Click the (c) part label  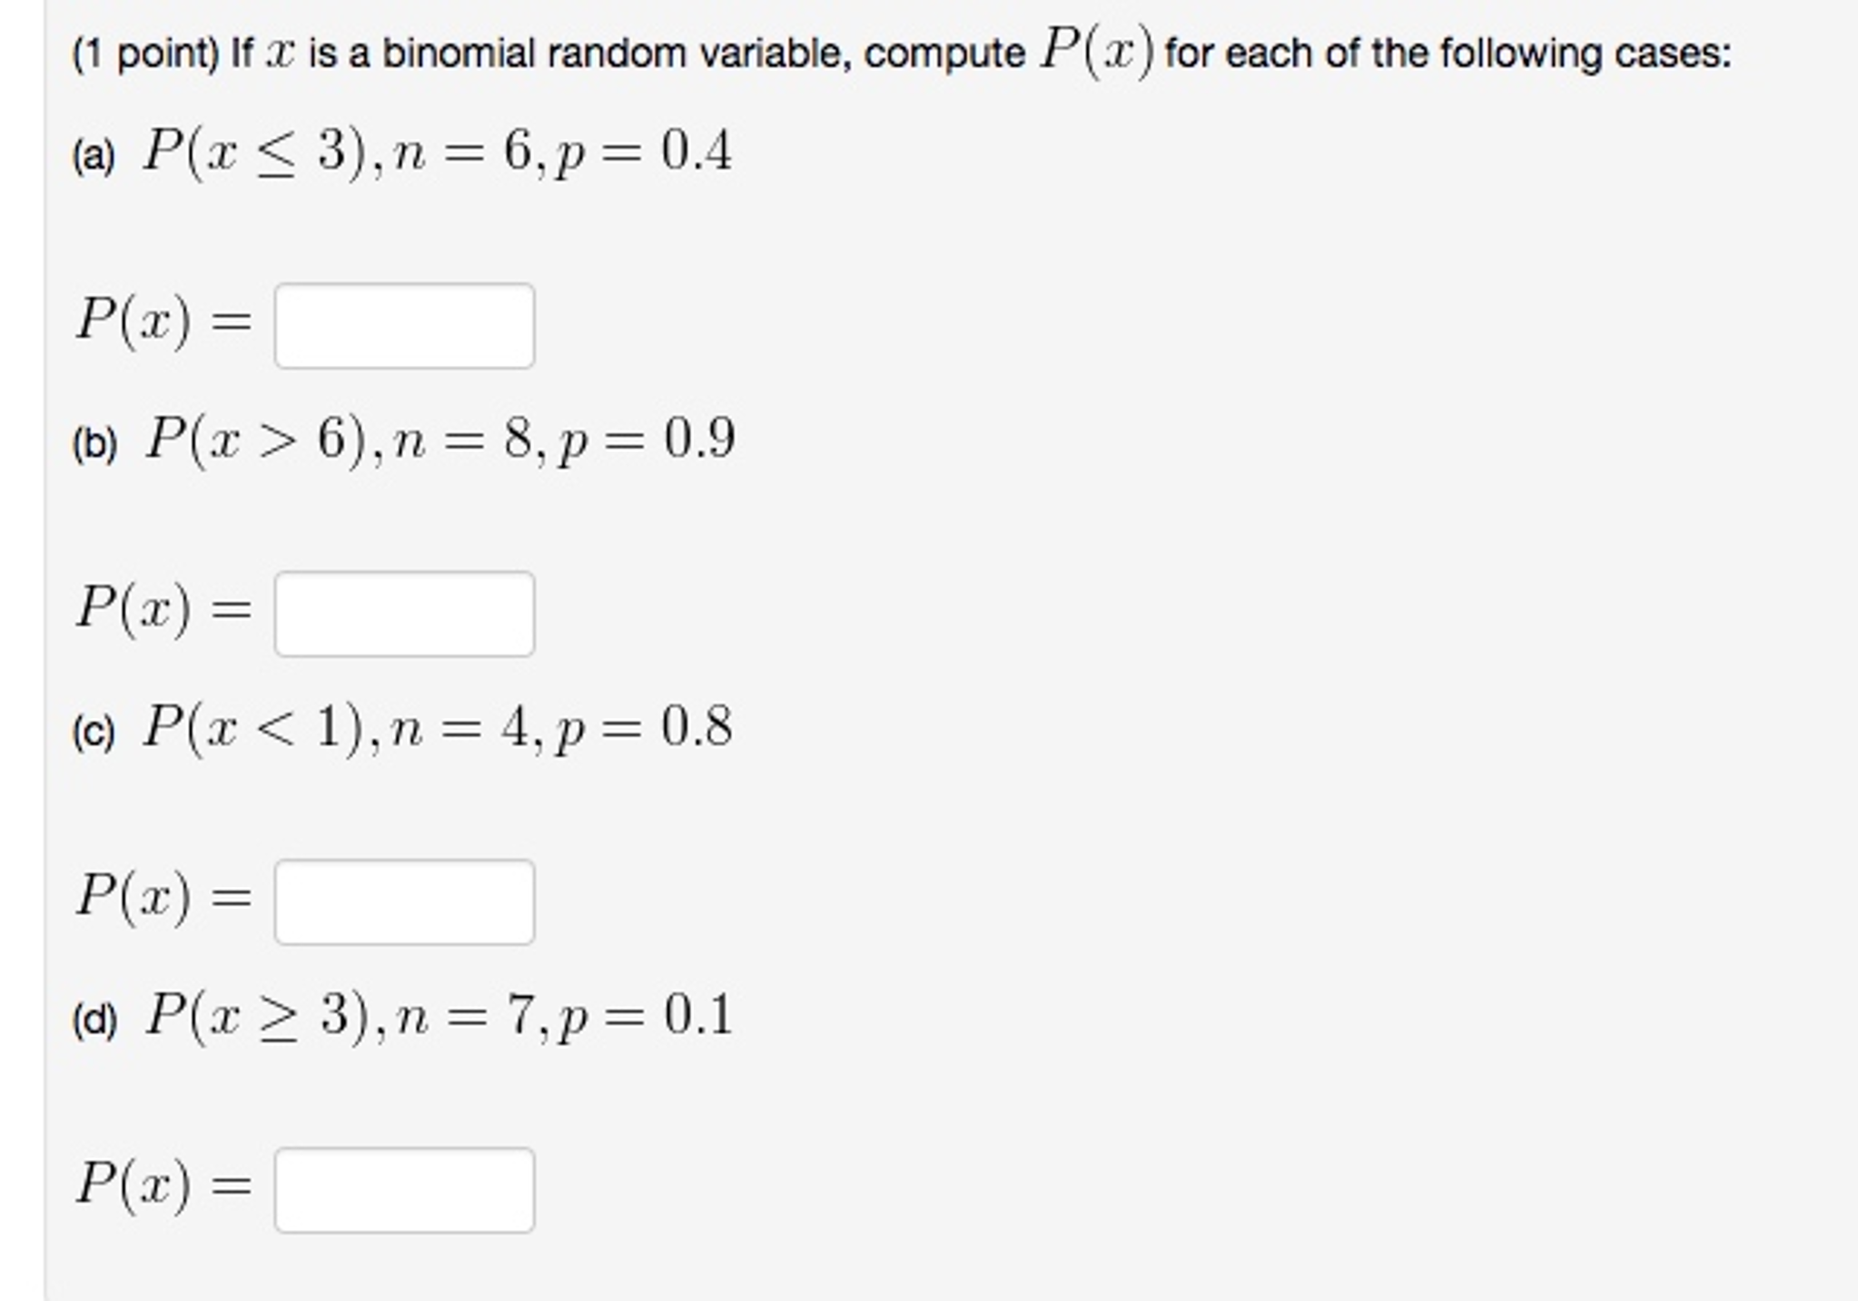(91, 729)
